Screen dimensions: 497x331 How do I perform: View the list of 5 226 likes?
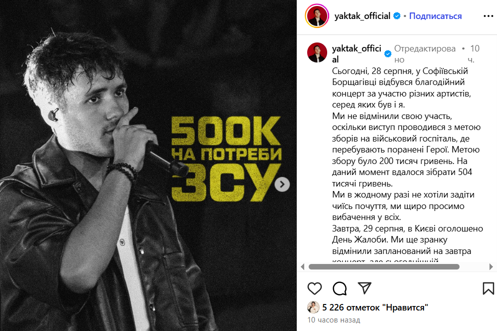(375, 307)
